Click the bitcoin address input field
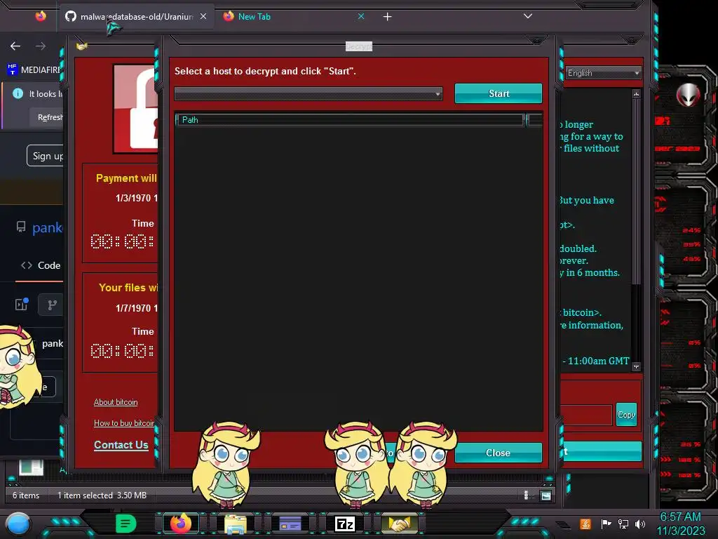This screenshot has height=539, width=718. click(586, 415)
